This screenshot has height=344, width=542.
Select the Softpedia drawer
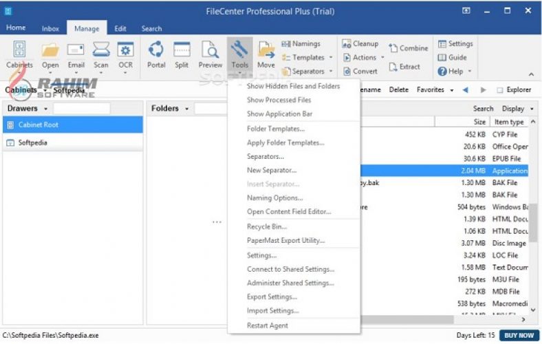(x=73, y=142)
